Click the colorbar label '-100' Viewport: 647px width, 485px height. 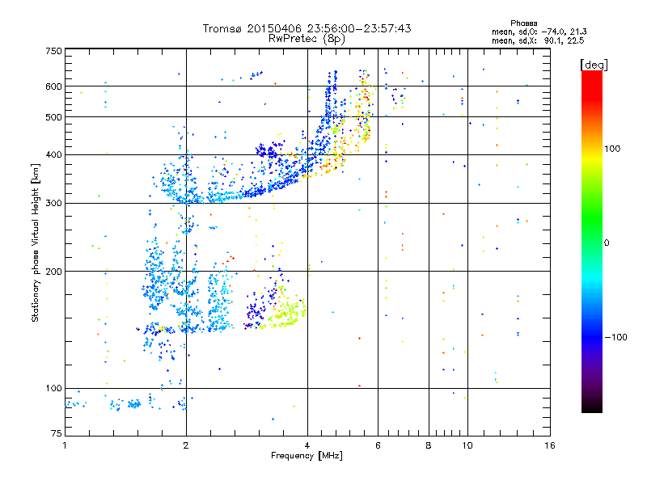pos(615,337)
